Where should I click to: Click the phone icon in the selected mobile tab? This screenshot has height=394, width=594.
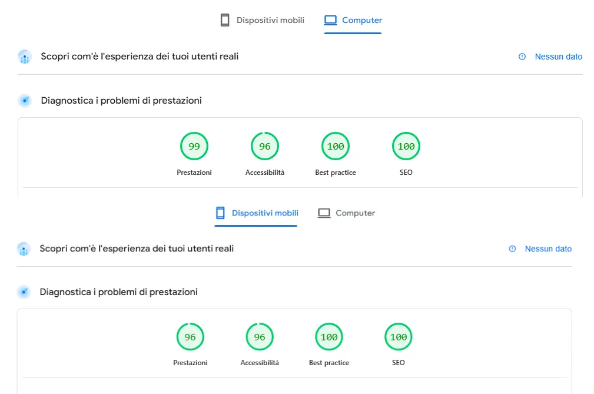point(221,213)
